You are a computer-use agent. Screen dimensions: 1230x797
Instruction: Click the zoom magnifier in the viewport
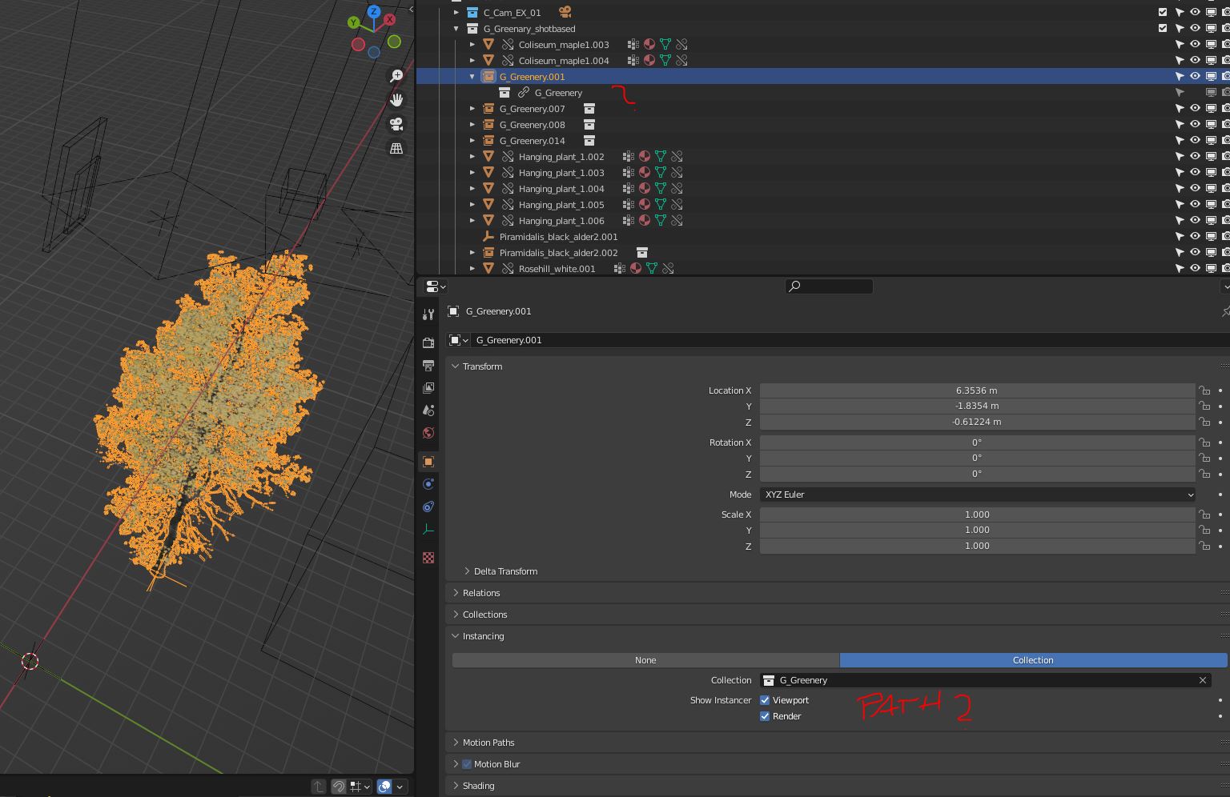(x=396, y=75)
